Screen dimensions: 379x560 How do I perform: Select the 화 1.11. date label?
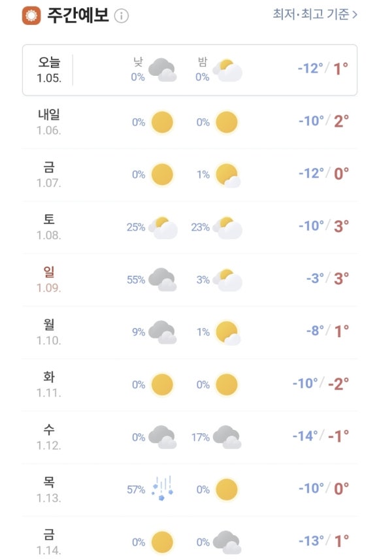point(49,385)
